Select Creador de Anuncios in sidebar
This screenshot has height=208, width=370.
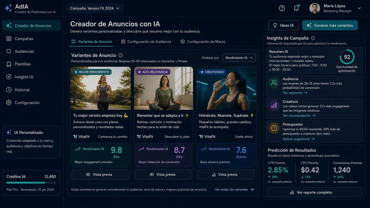[x=32, y=25]
